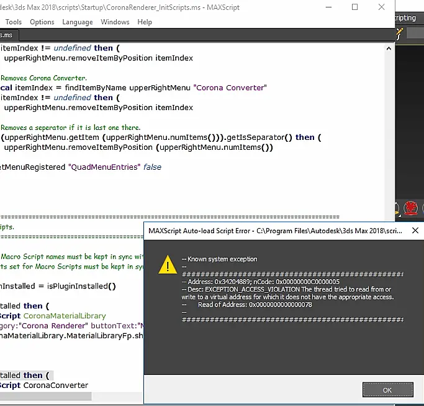Screen dimensions: 424x406
Task: Select the .ms script file tab
Action: [x=8, y=35]
